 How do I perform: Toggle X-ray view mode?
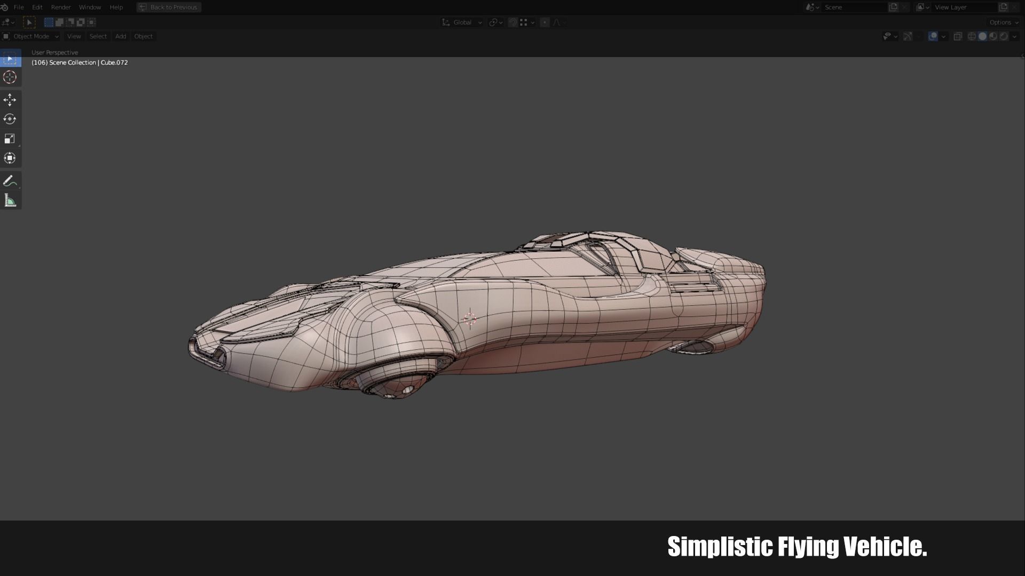(x=958, y=36)
